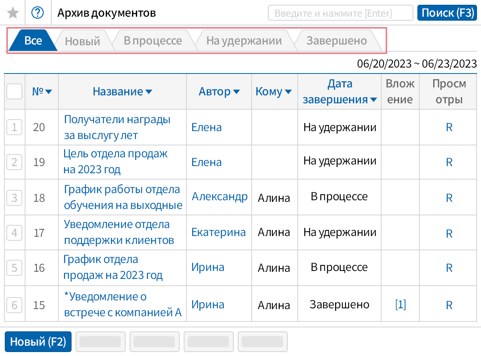
Task: Open the help question mark icon
Action: click(38, 12)
